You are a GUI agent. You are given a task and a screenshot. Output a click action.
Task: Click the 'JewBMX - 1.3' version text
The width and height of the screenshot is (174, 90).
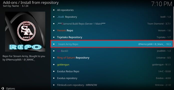tap(164, 51)
